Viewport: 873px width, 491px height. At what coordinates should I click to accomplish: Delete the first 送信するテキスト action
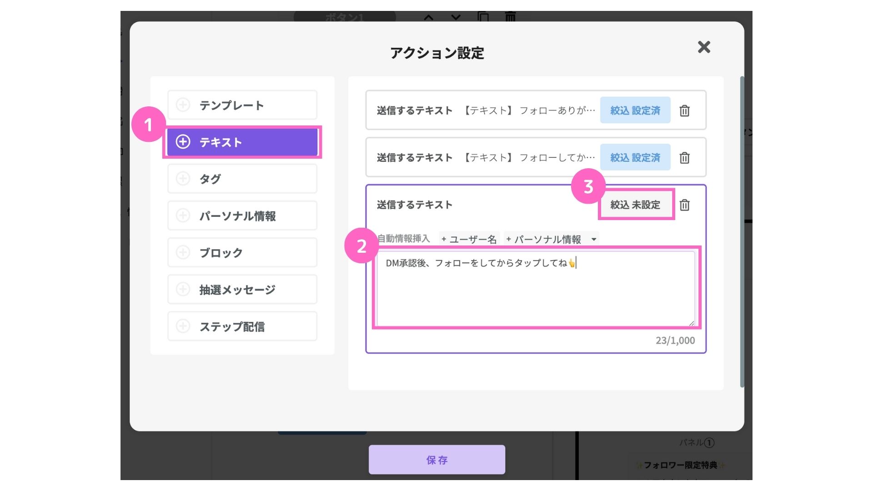click(684, 110)
